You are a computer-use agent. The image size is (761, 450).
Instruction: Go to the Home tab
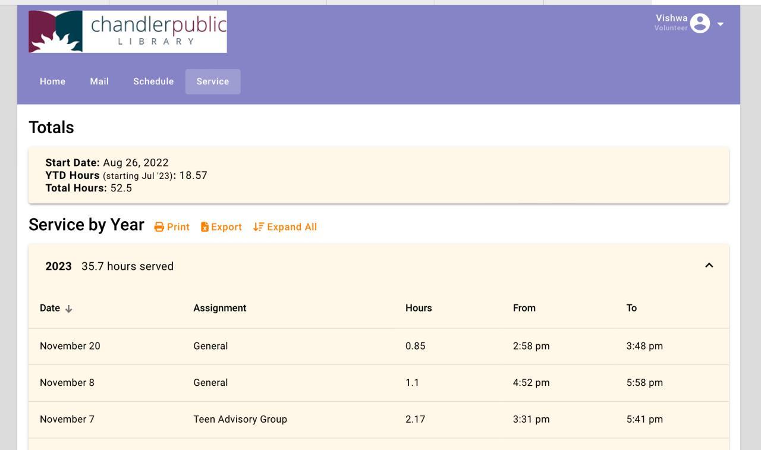pos(52,81)
